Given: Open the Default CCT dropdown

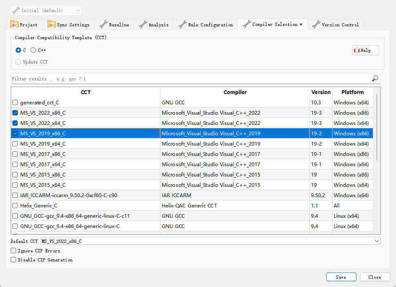Looking at the screenshot, I should pos(210,241).
